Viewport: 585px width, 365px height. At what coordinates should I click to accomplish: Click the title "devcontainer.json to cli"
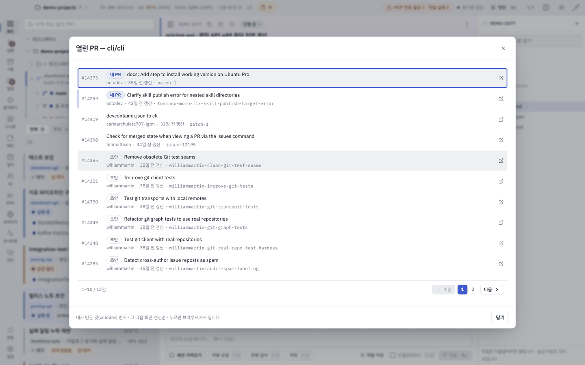click(x=132, y=116)
